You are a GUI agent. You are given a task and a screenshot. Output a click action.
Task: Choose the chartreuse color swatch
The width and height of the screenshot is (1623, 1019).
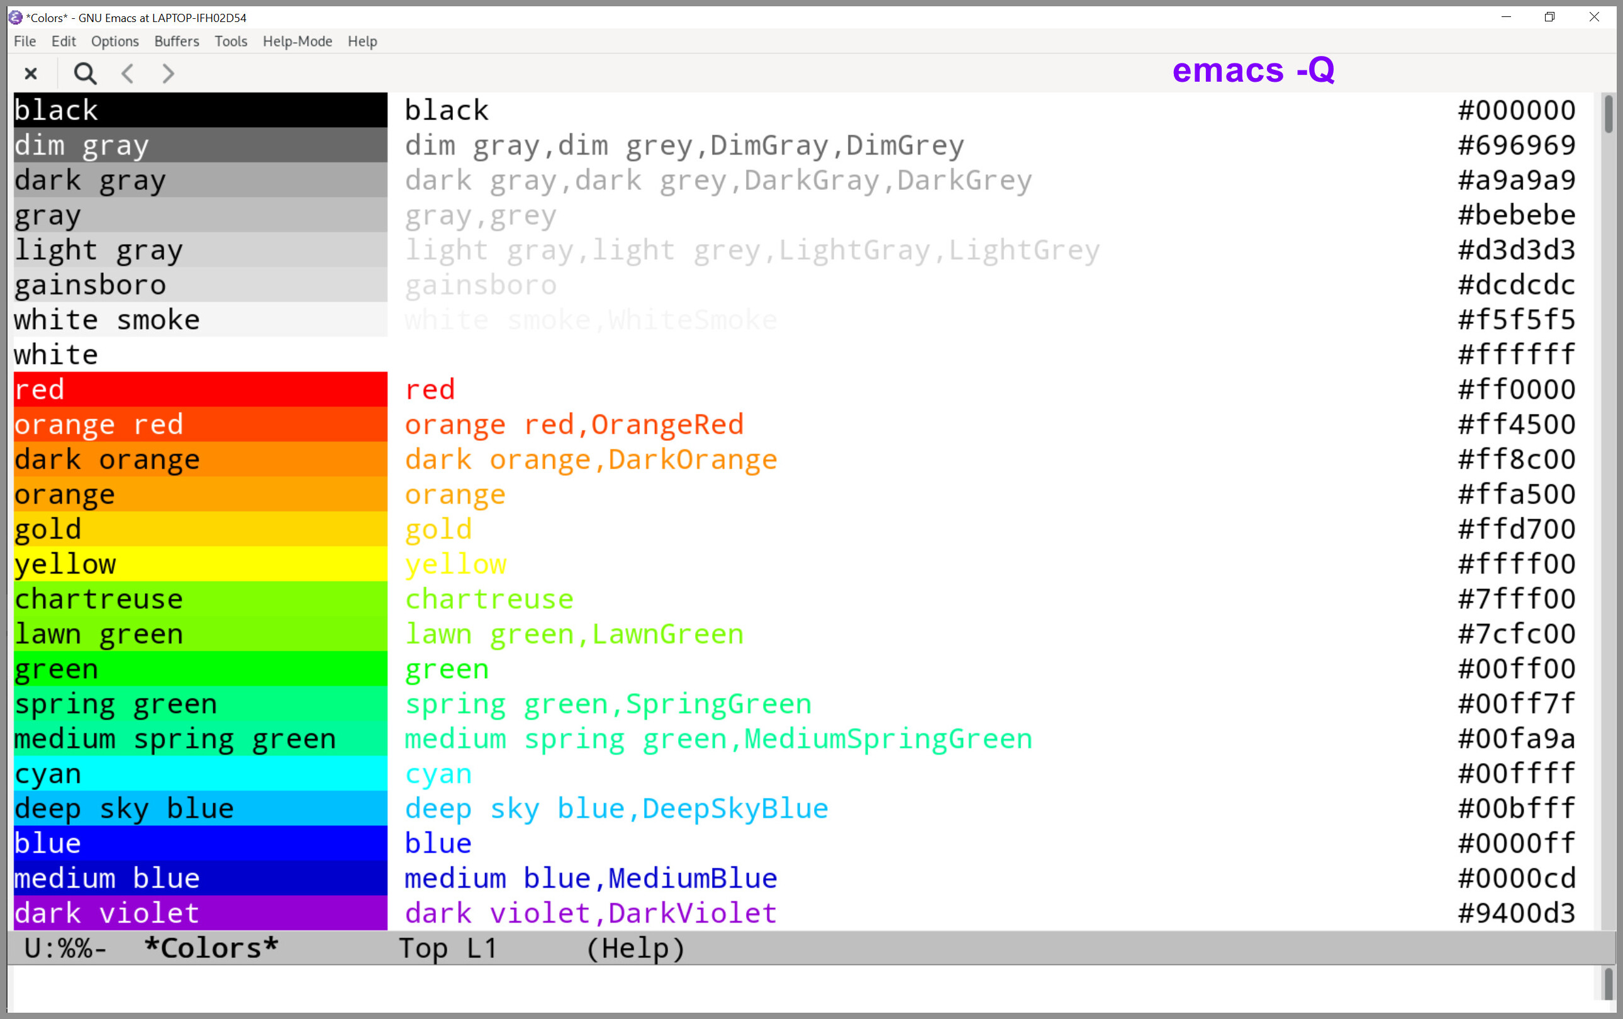[200, 598]
